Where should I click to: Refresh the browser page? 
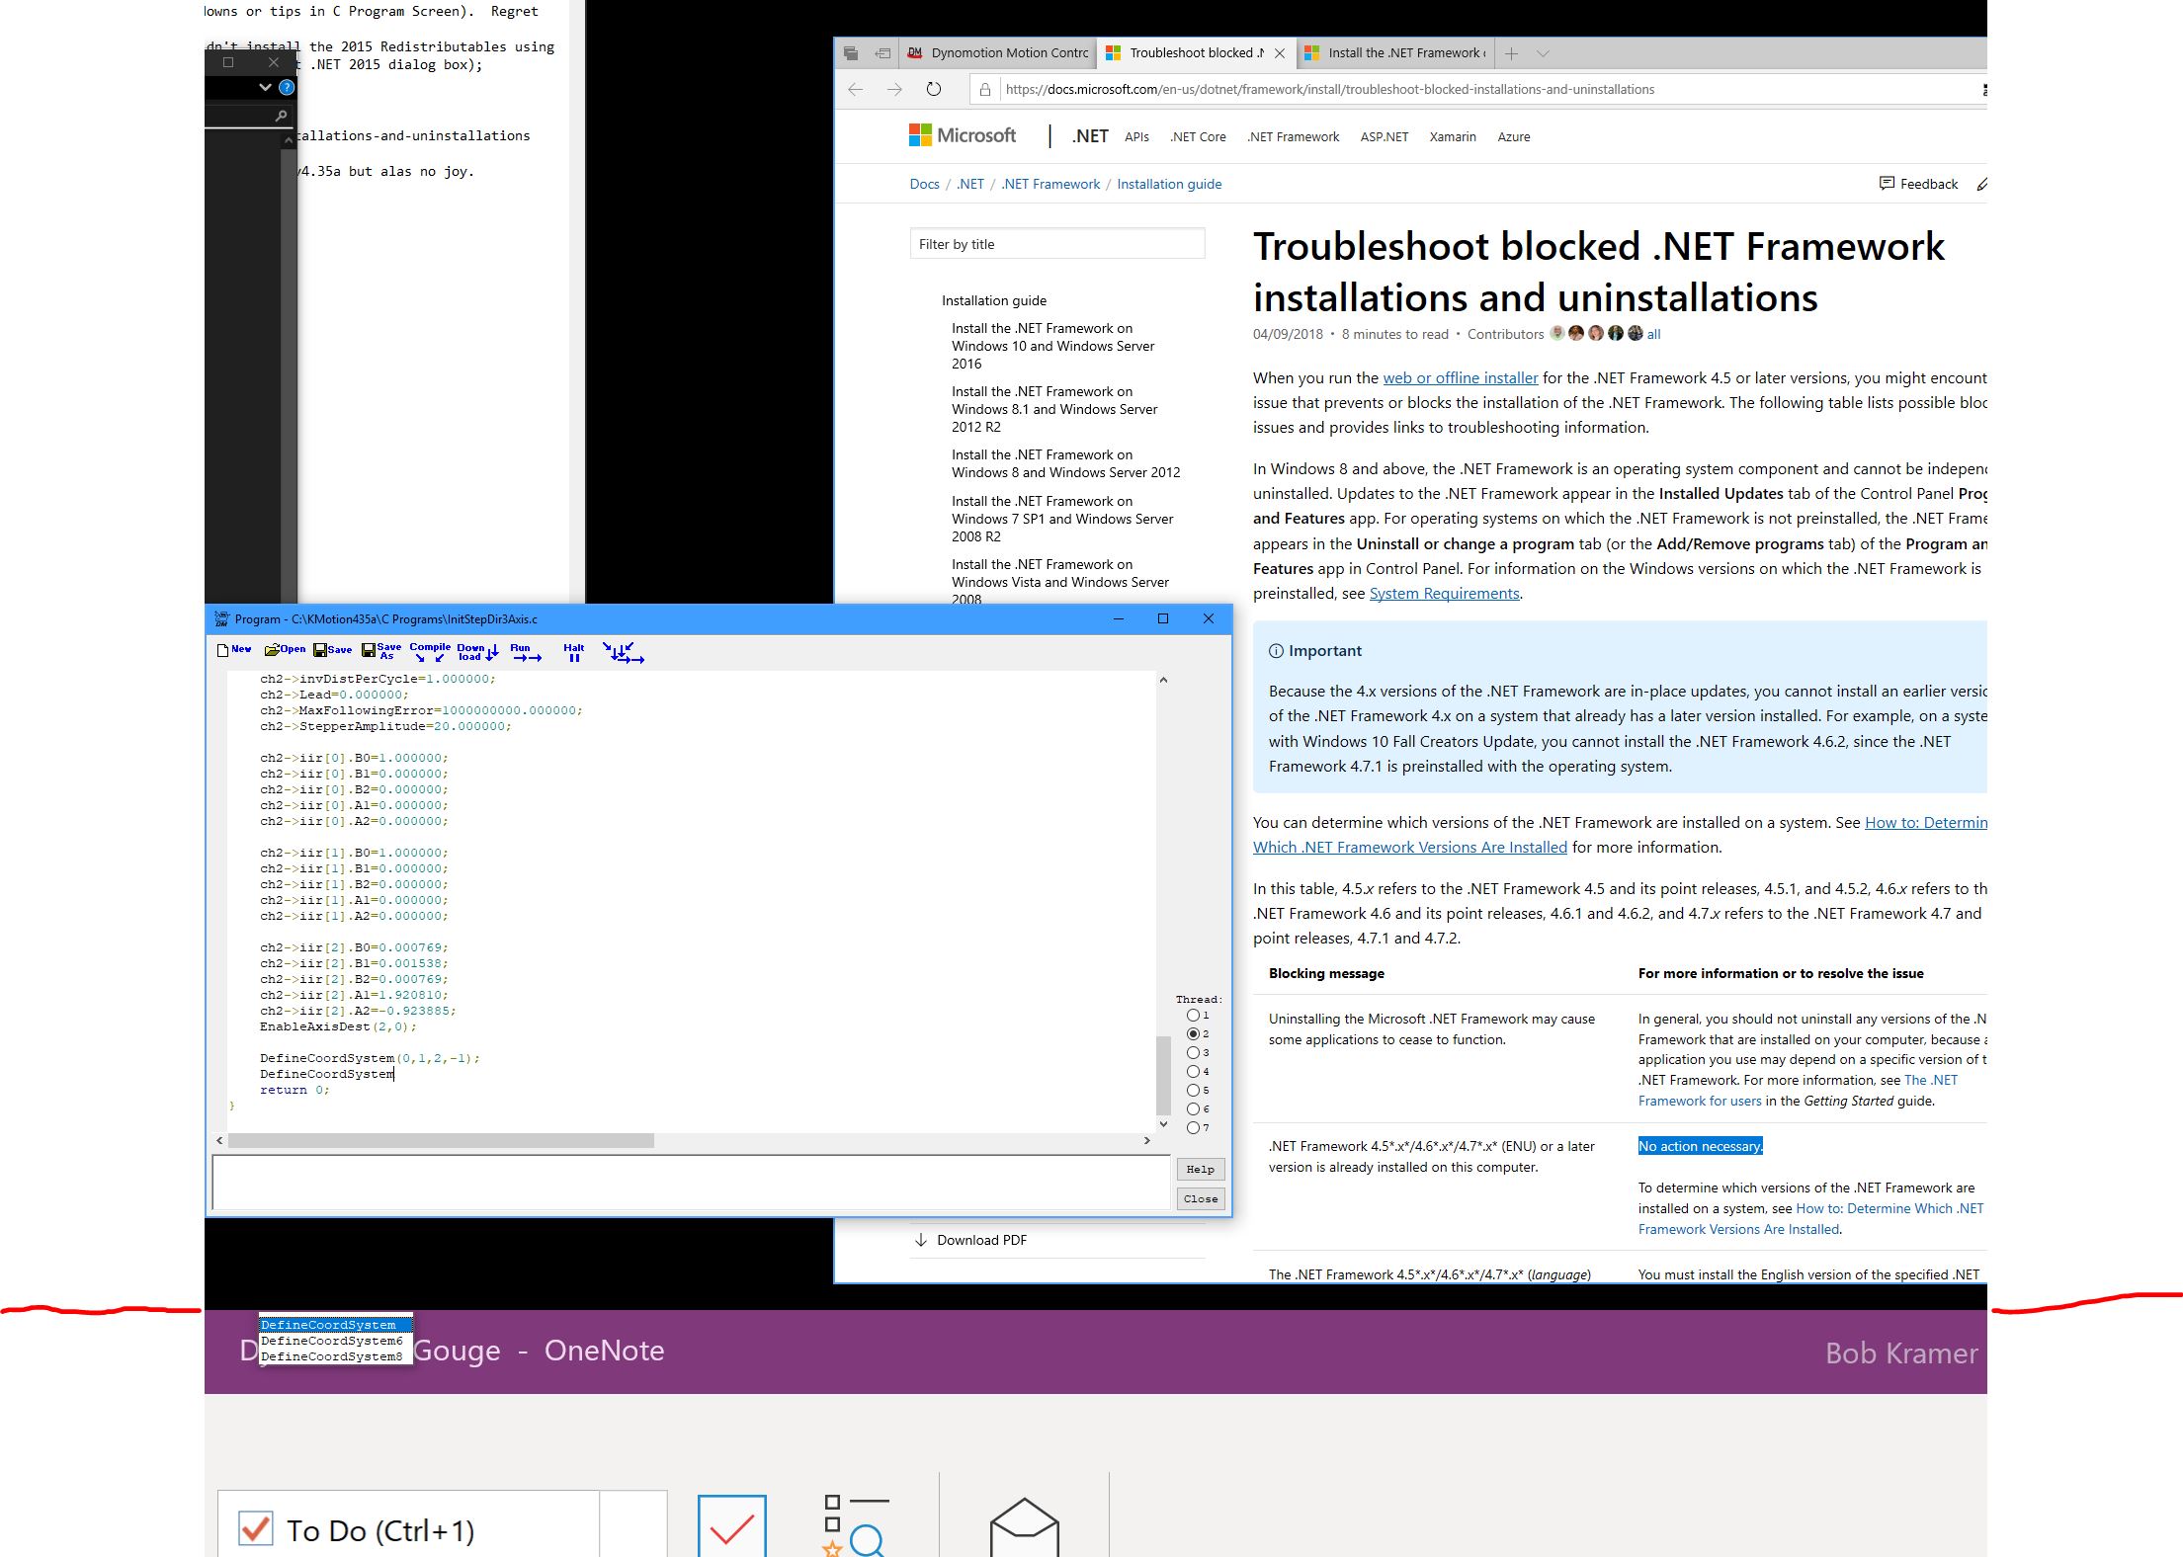[933, 89]
